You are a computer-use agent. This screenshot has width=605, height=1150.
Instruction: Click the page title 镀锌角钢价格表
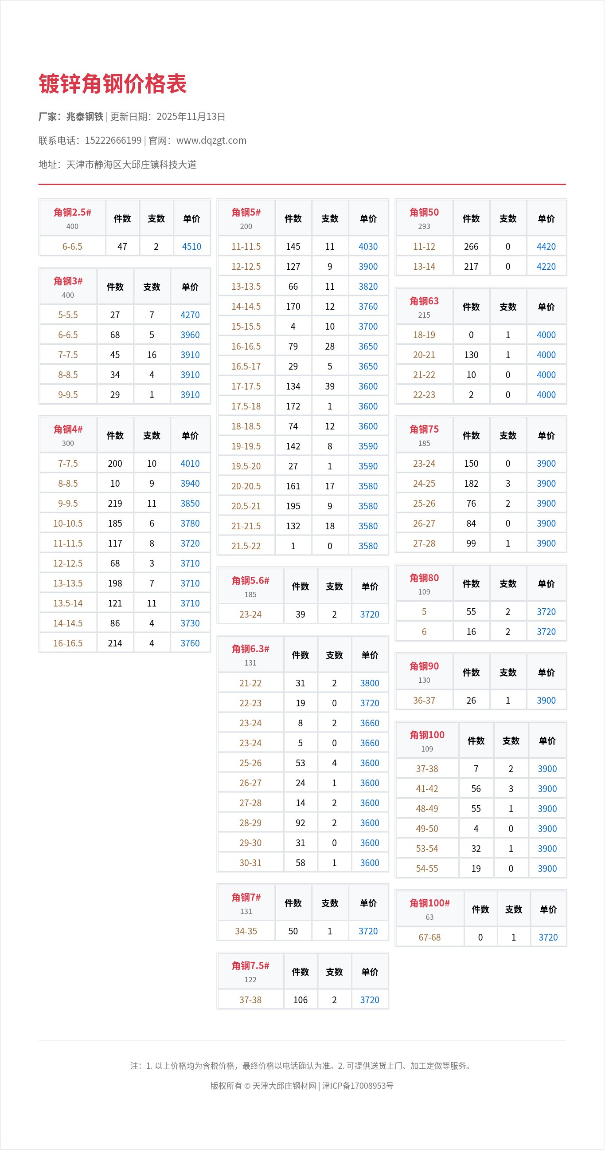point(113,83)
